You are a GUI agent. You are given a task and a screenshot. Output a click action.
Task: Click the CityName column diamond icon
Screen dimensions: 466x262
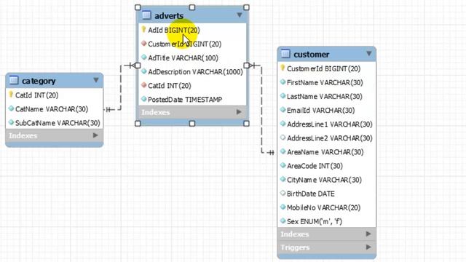(x=283, y=180)
